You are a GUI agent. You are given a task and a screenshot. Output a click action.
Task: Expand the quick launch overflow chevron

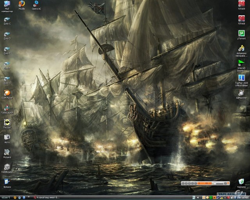[x=29, y=197]
